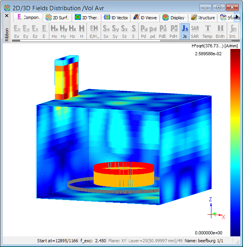Screen dimensions: 243x247
Task: Toggle the Int. integral component
Action: click(x=233, y=31)
